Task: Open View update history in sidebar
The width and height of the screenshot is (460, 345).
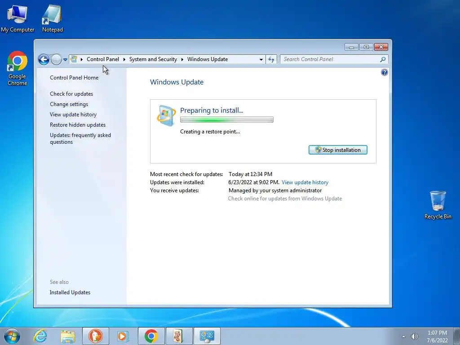Action: (x=73, y=115)
